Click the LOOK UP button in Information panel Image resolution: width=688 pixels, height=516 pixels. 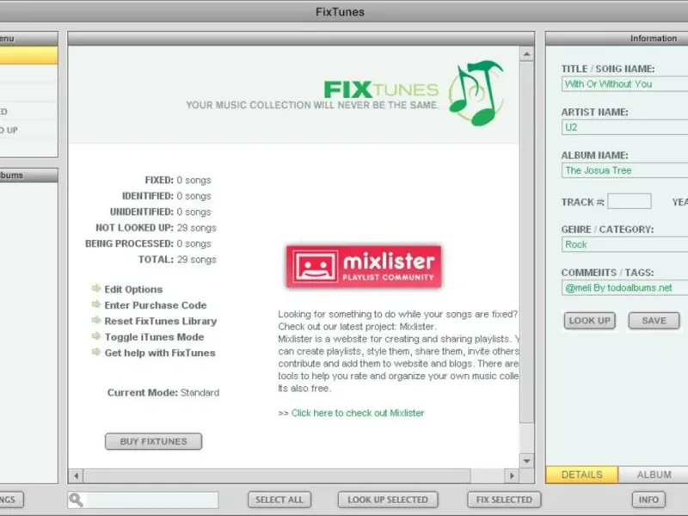[x=590, y=321]
